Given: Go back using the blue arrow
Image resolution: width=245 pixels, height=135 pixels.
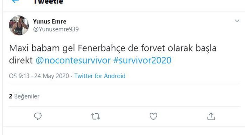Looking at the screenshot, I should click(15, 1).
